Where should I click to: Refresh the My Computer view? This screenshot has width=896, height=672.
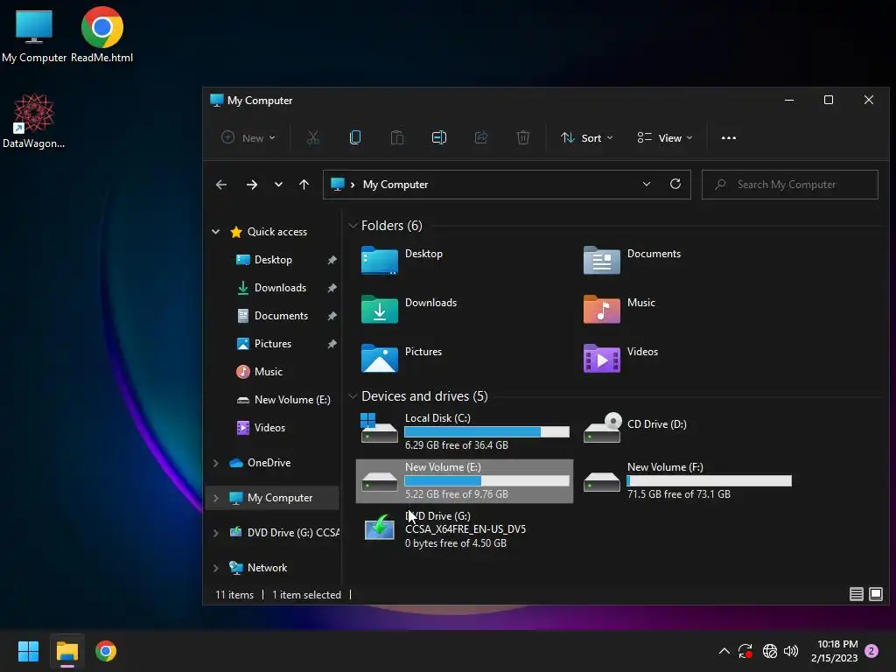point(675,184)
